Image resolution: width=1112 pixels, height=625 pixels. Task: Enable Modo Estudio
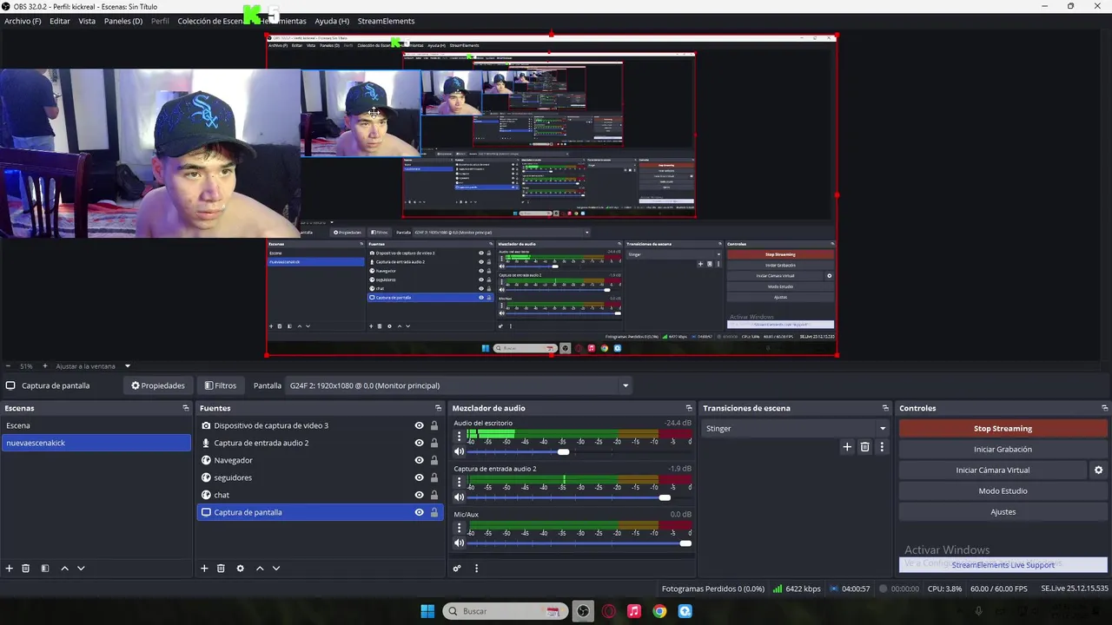tap(1003, 491)
